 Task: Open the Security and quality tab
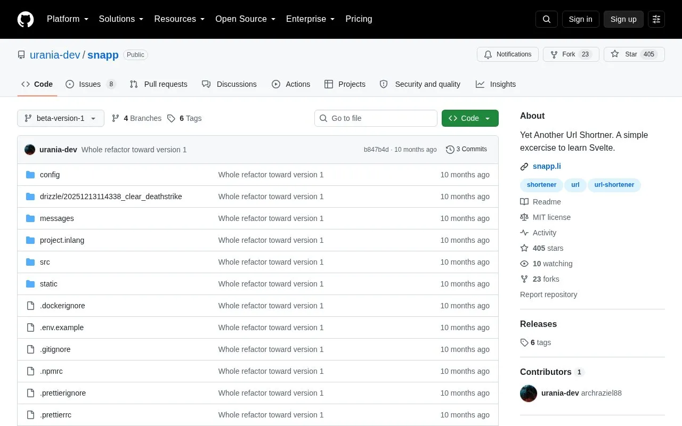420,84
